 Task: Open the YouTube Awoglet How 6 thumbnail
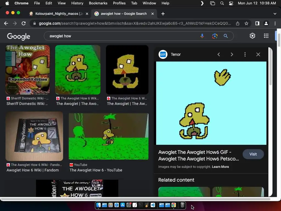(108, 136)
